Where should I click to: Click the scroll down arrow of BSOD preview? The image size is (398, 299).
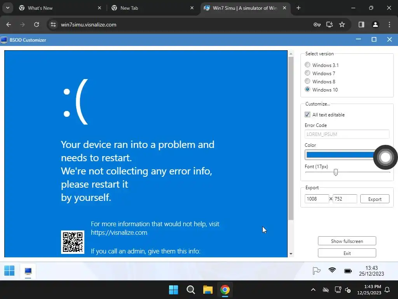tap(291, 254)
